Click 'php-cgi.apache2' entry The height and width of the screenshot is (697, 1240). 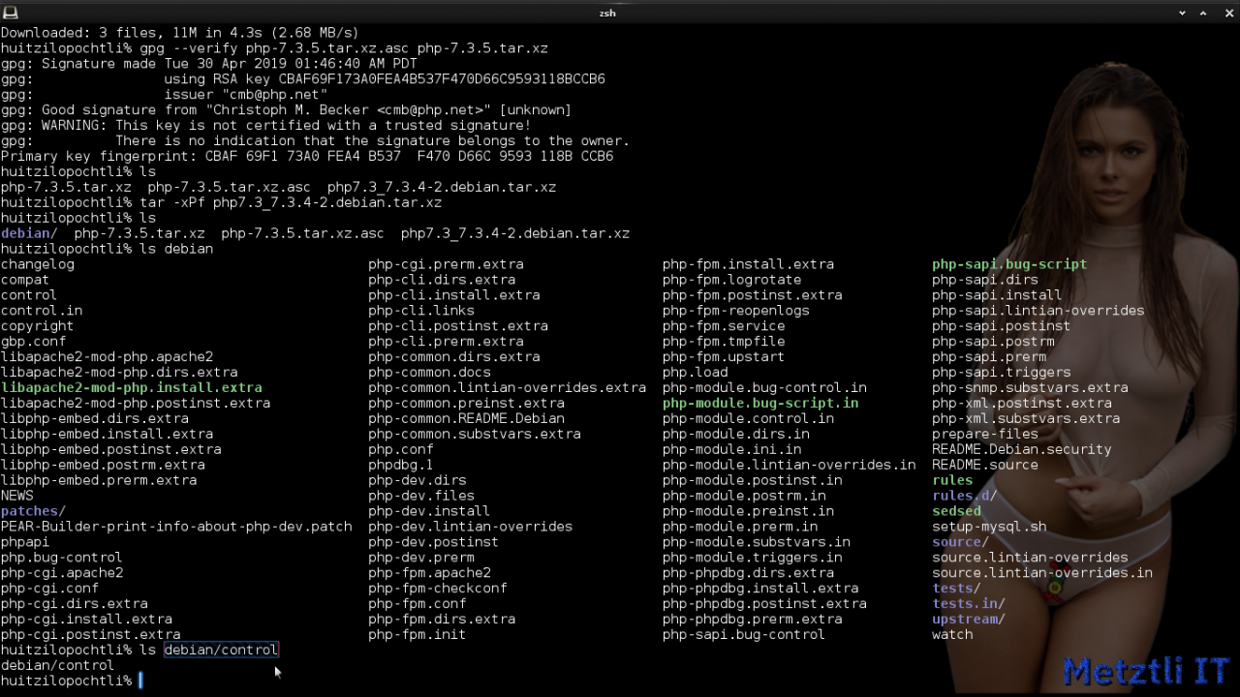tap(62, 573)
